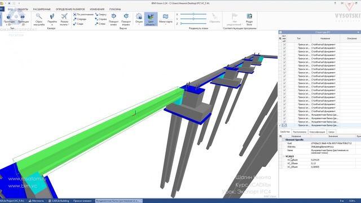Collapse the Element Specific property group
361x203 pixels.
[x=283, y=140]
